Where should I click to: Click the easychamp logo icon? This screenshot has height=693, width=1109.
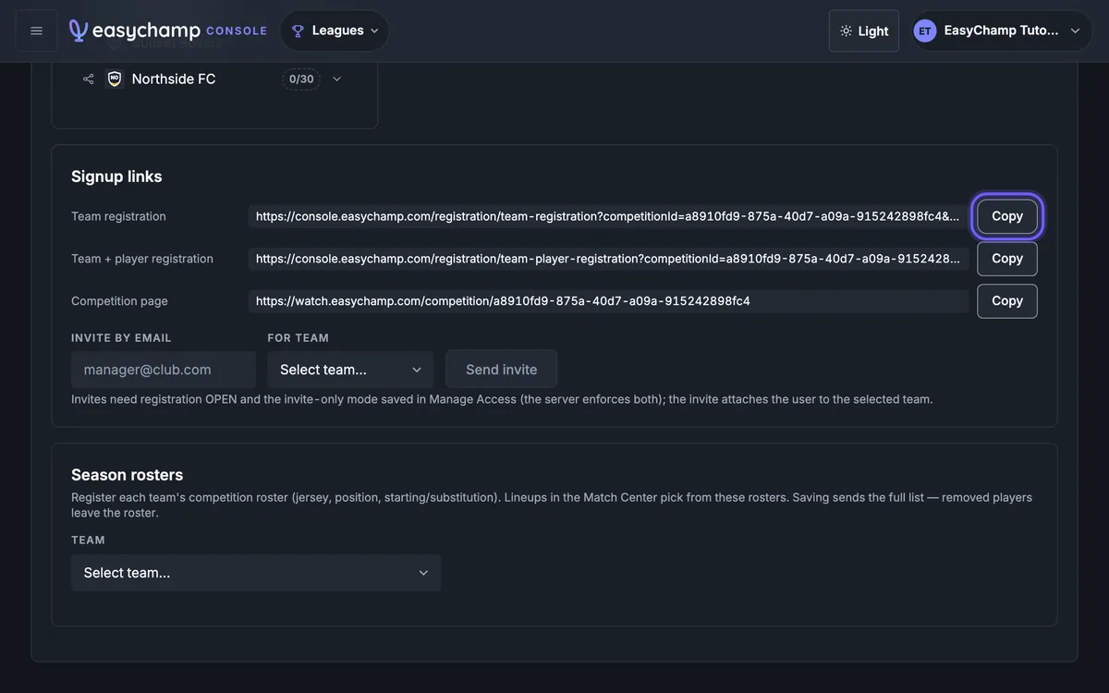pyautogui.click(x=79, y=30)
